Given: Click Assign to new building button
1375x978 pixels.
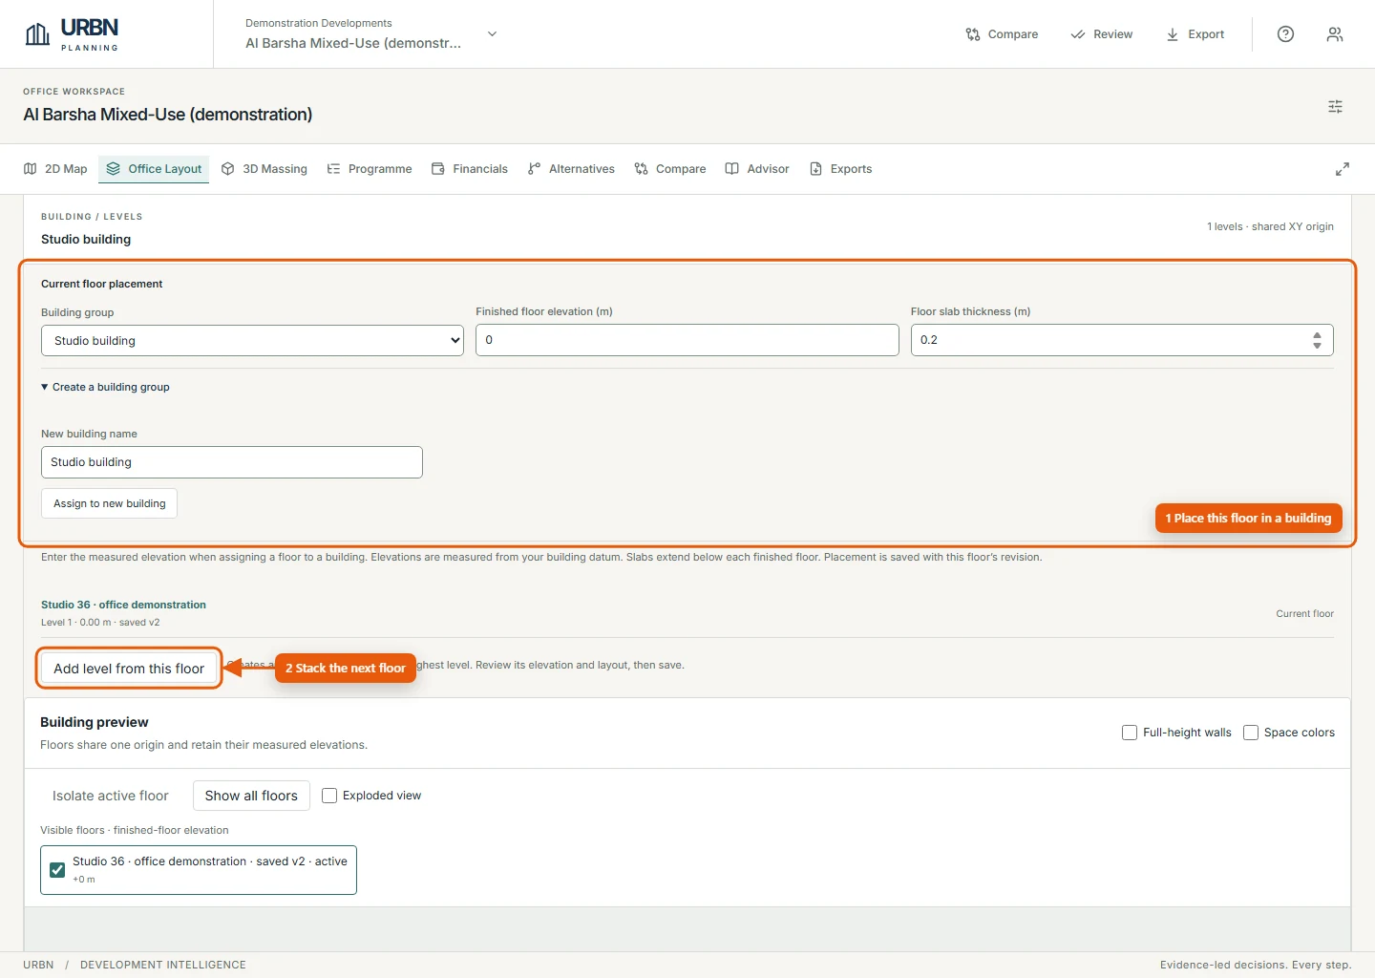Looking at the screenshot, I should (x=109, y=503).
